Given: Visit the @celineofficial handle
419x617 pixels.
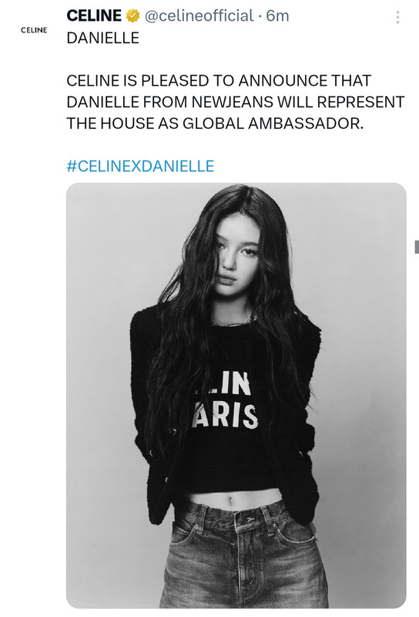Looking at the screenshot, I should point(199,16).
